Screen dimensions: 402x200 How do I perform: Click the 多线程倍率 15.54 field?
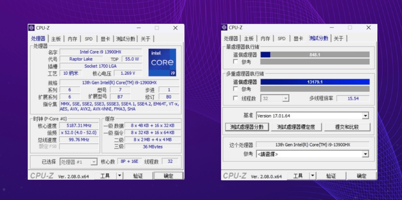[x=353, y=99]
